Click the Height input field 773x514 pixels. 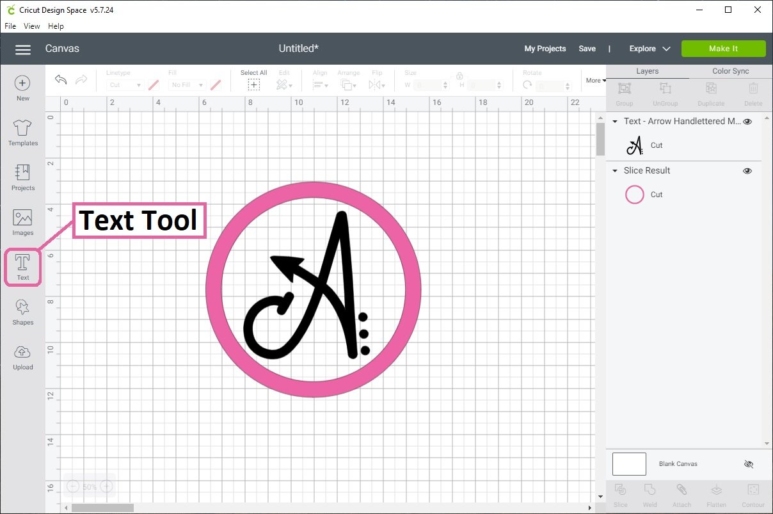click(x=485, y=85)
